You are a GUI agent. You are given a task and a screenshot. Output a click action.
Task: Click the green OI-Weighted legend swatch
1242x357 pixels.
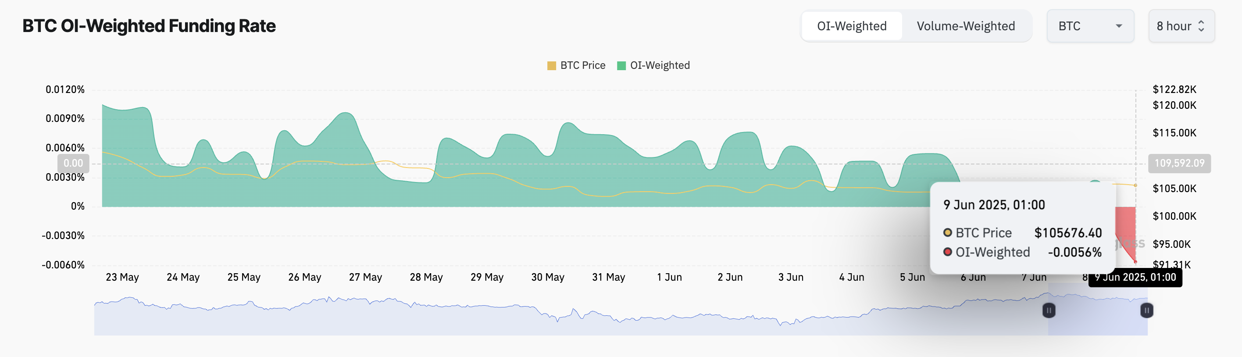pyautogui.click(x=621, y=66)
